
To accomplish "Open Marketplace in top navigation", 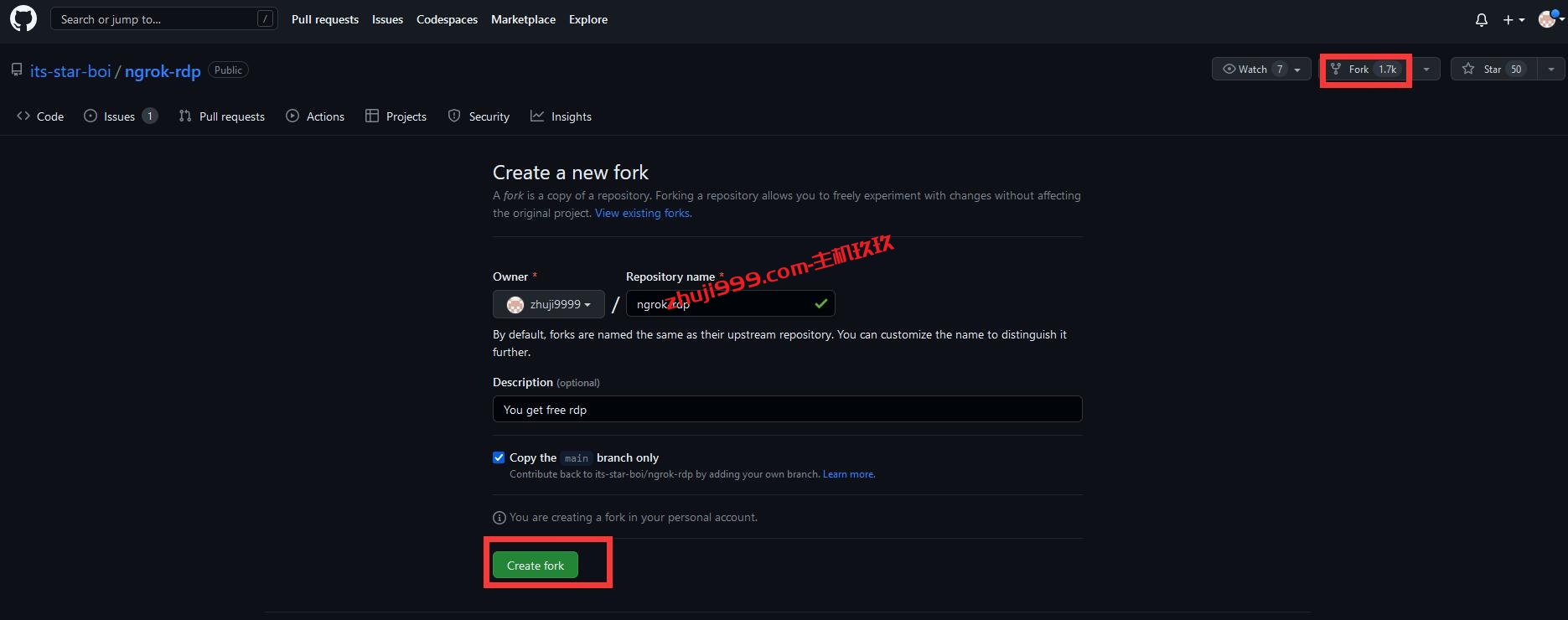I will click(523, 19).
